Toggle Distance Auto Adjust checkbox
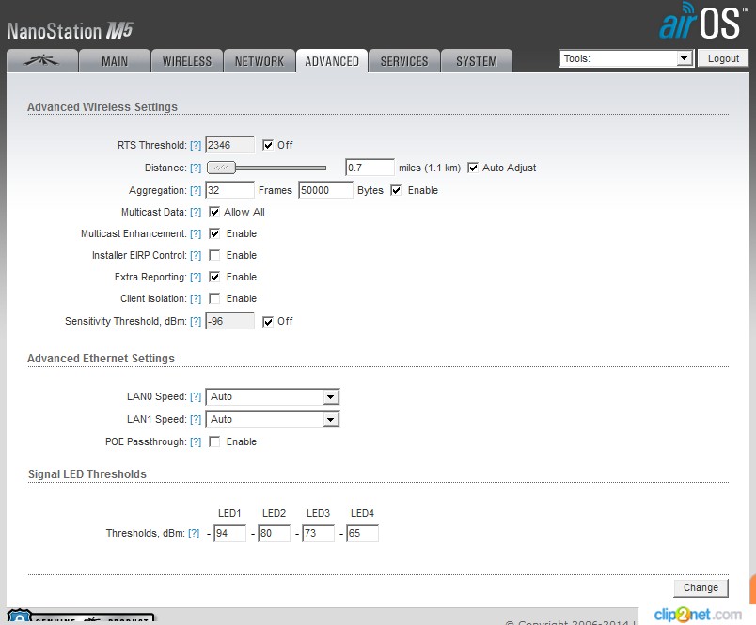Viewport: 756px width, 625px height. click(x=473, y=168)
